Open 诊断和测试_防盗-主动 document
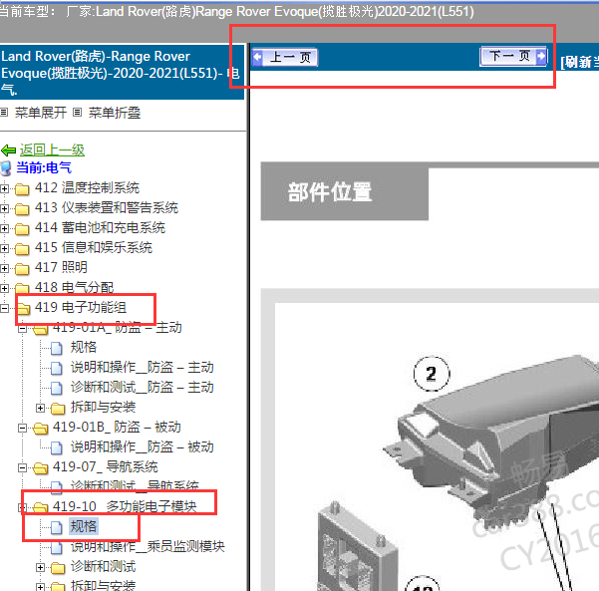The height and width of the screenshot is (591, 599). click(x=143, y=387)
